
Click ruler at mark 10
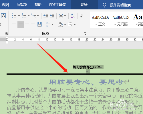point(47,39)
